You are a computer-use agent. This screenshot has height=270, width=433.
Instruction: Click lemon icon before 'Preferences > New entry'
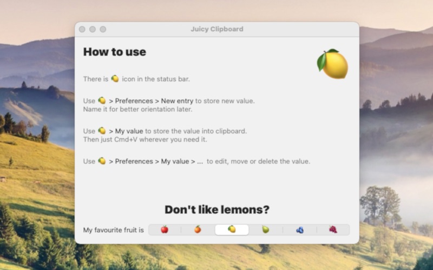click(x=102, y=100)
